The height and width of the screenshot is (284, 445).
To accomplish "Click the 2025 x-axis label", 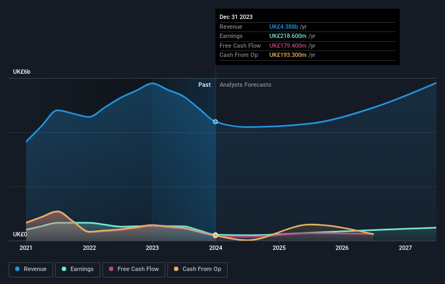I will click(279, 248).
